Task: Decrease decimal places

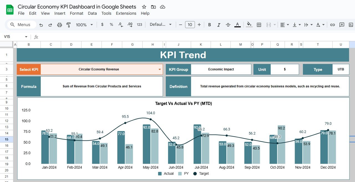Action: pos(121,24)
